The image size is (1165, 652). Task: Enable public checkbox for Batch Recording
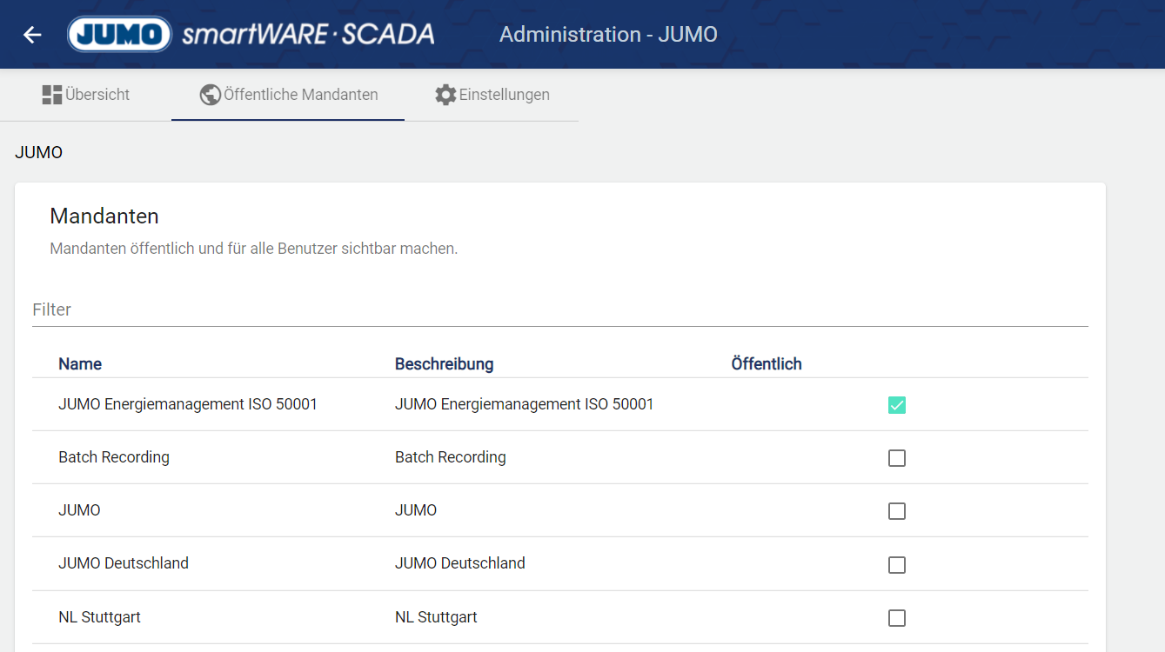pos(897,458)
